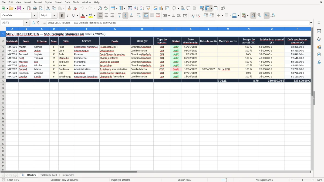
Task: Open Font Name dropdown arrow
Action: (35, 16)
